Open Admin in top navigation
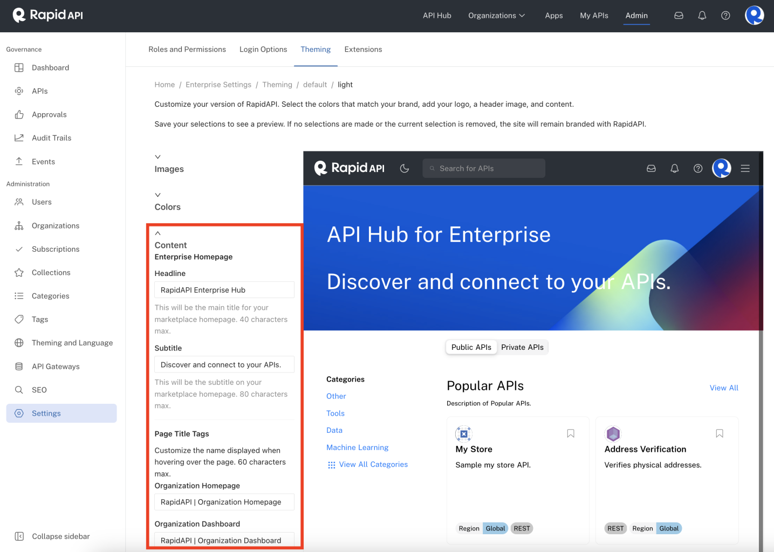774x552 pixels. (x=636, y=16)
